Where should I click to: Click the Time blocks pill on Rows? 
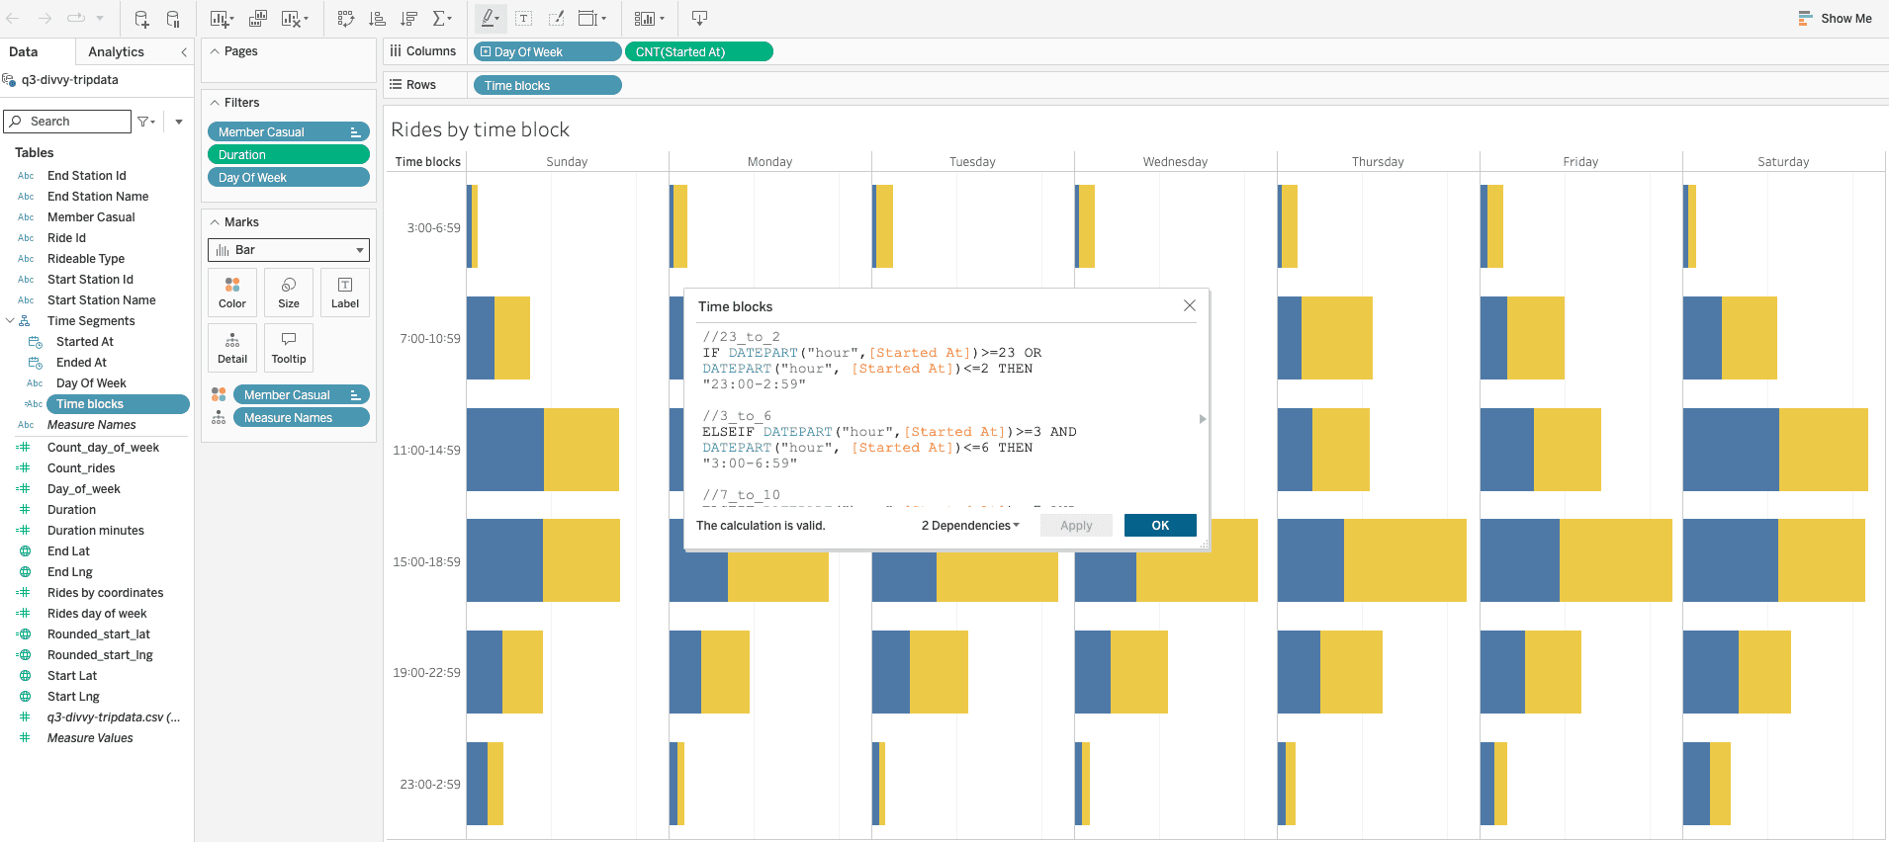click(x=548, y=85)
